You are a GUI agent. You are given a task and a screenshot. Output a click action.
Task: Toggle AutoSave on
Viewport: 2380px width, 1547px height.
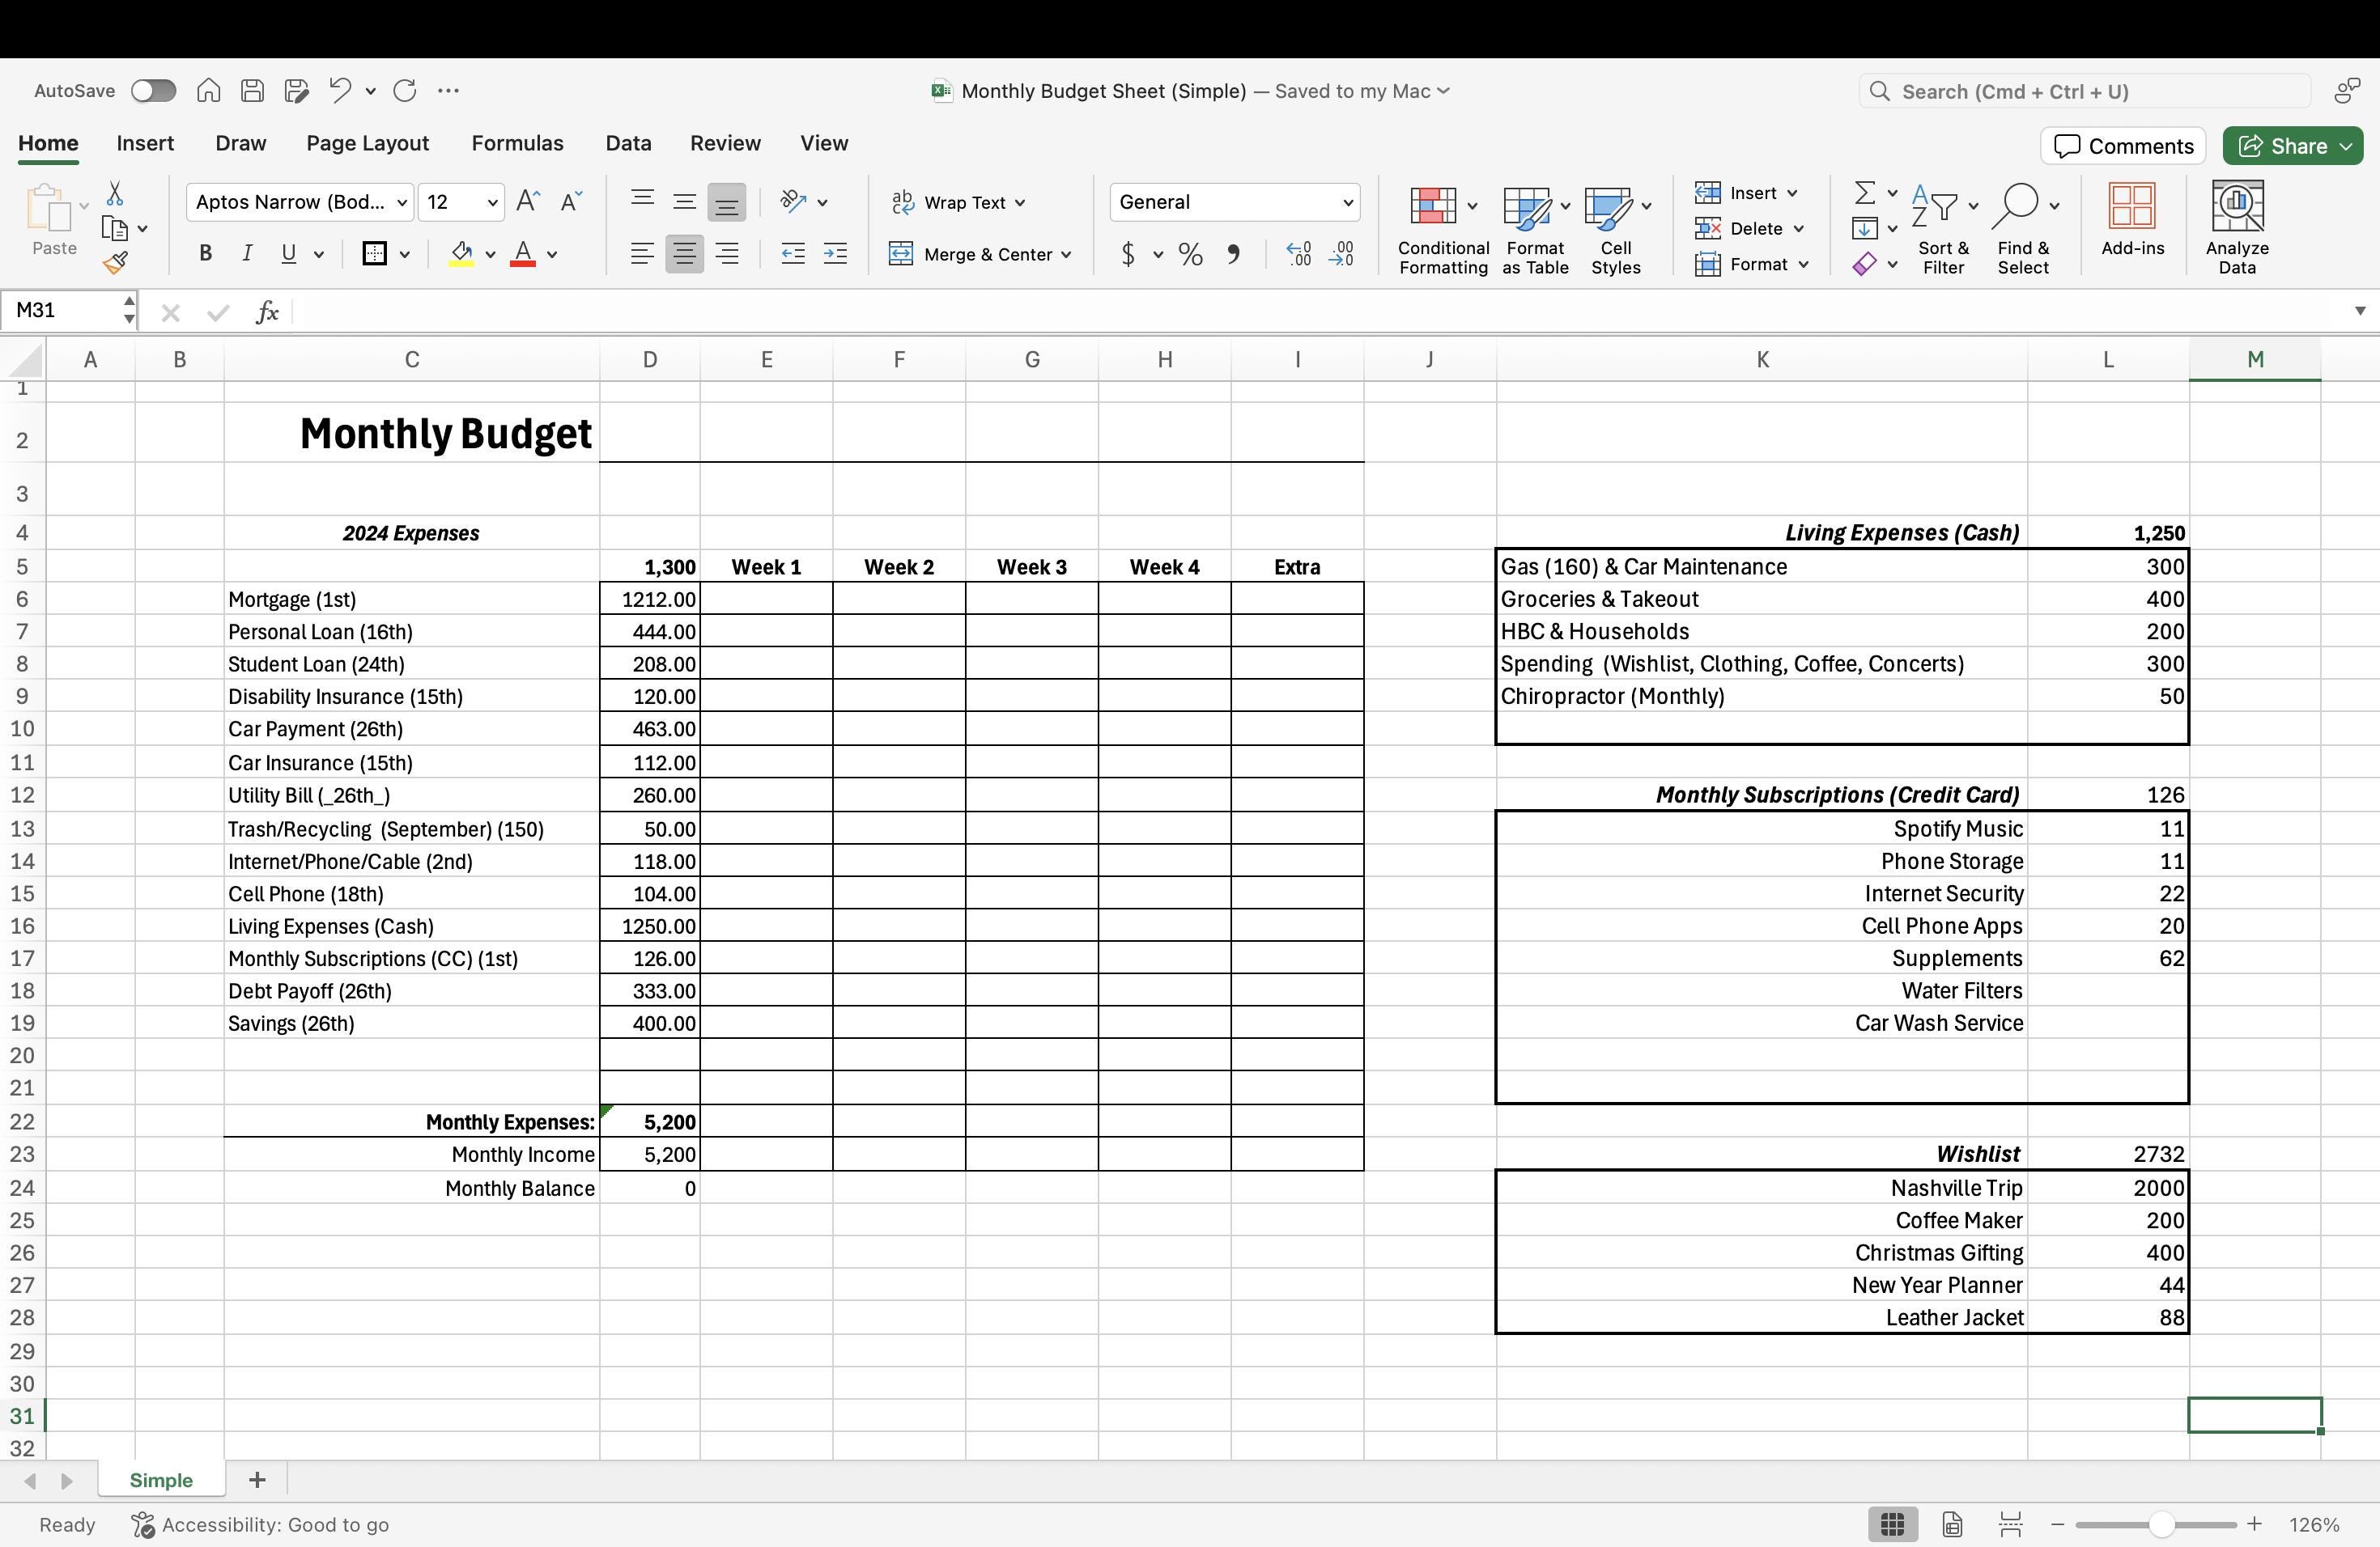click(x=154, y=90)
